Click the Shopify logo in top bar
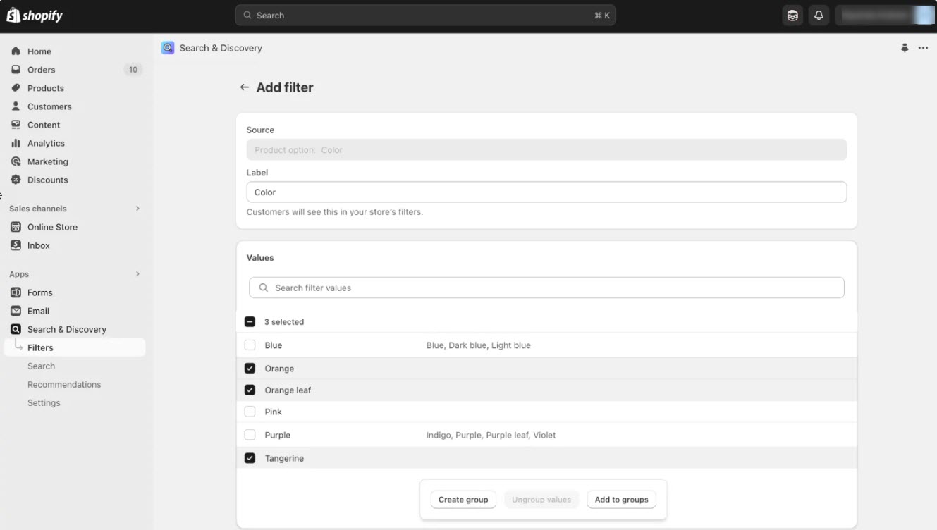This screenshot has width=937, height=530. pyautogui.click(x=35, y=16)
